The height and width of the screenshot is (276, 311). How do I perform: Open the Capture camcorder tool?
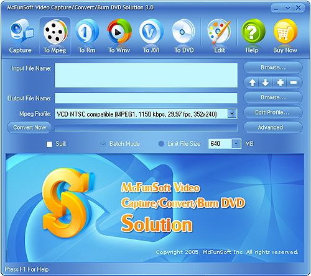click(x=21, y=36)
